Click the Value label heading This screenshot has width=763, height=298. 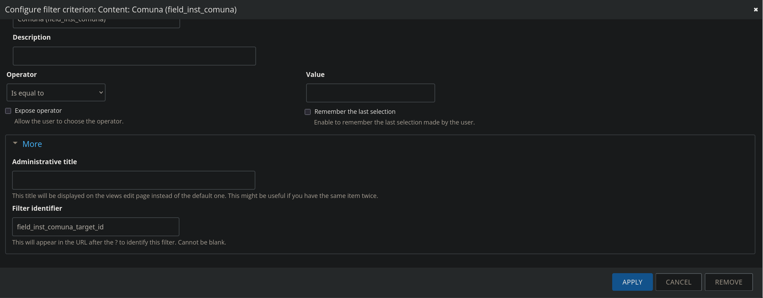315,74
